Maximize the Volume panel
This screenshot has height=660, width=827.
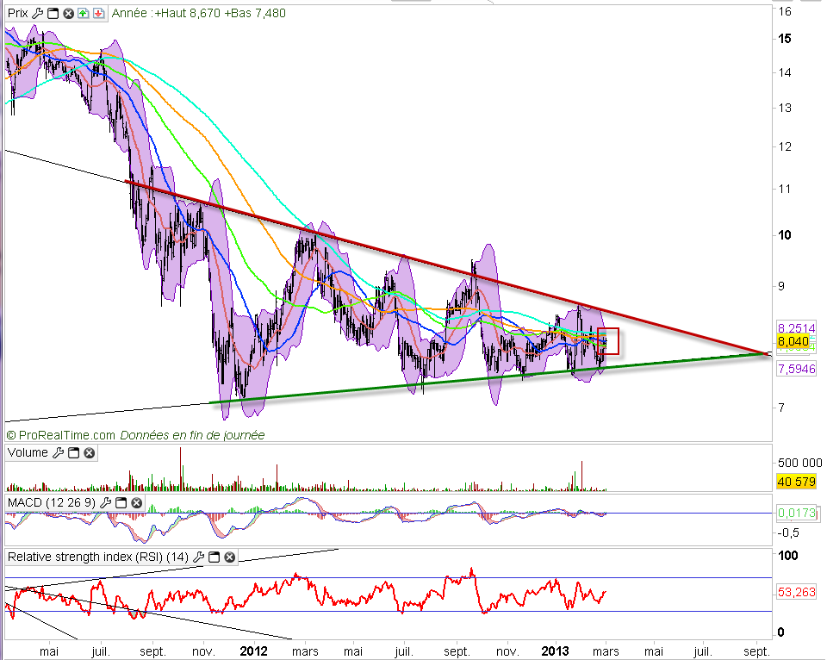73,452
